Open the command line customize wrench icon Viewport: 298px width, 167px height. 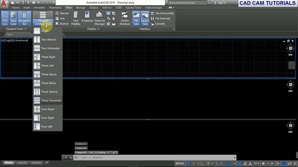71,158
